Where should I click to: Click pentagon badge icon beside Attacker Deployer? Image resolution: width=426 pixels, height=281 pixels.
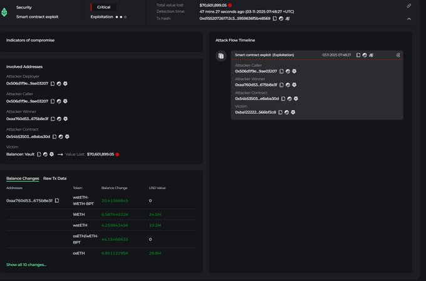point(65,84)
